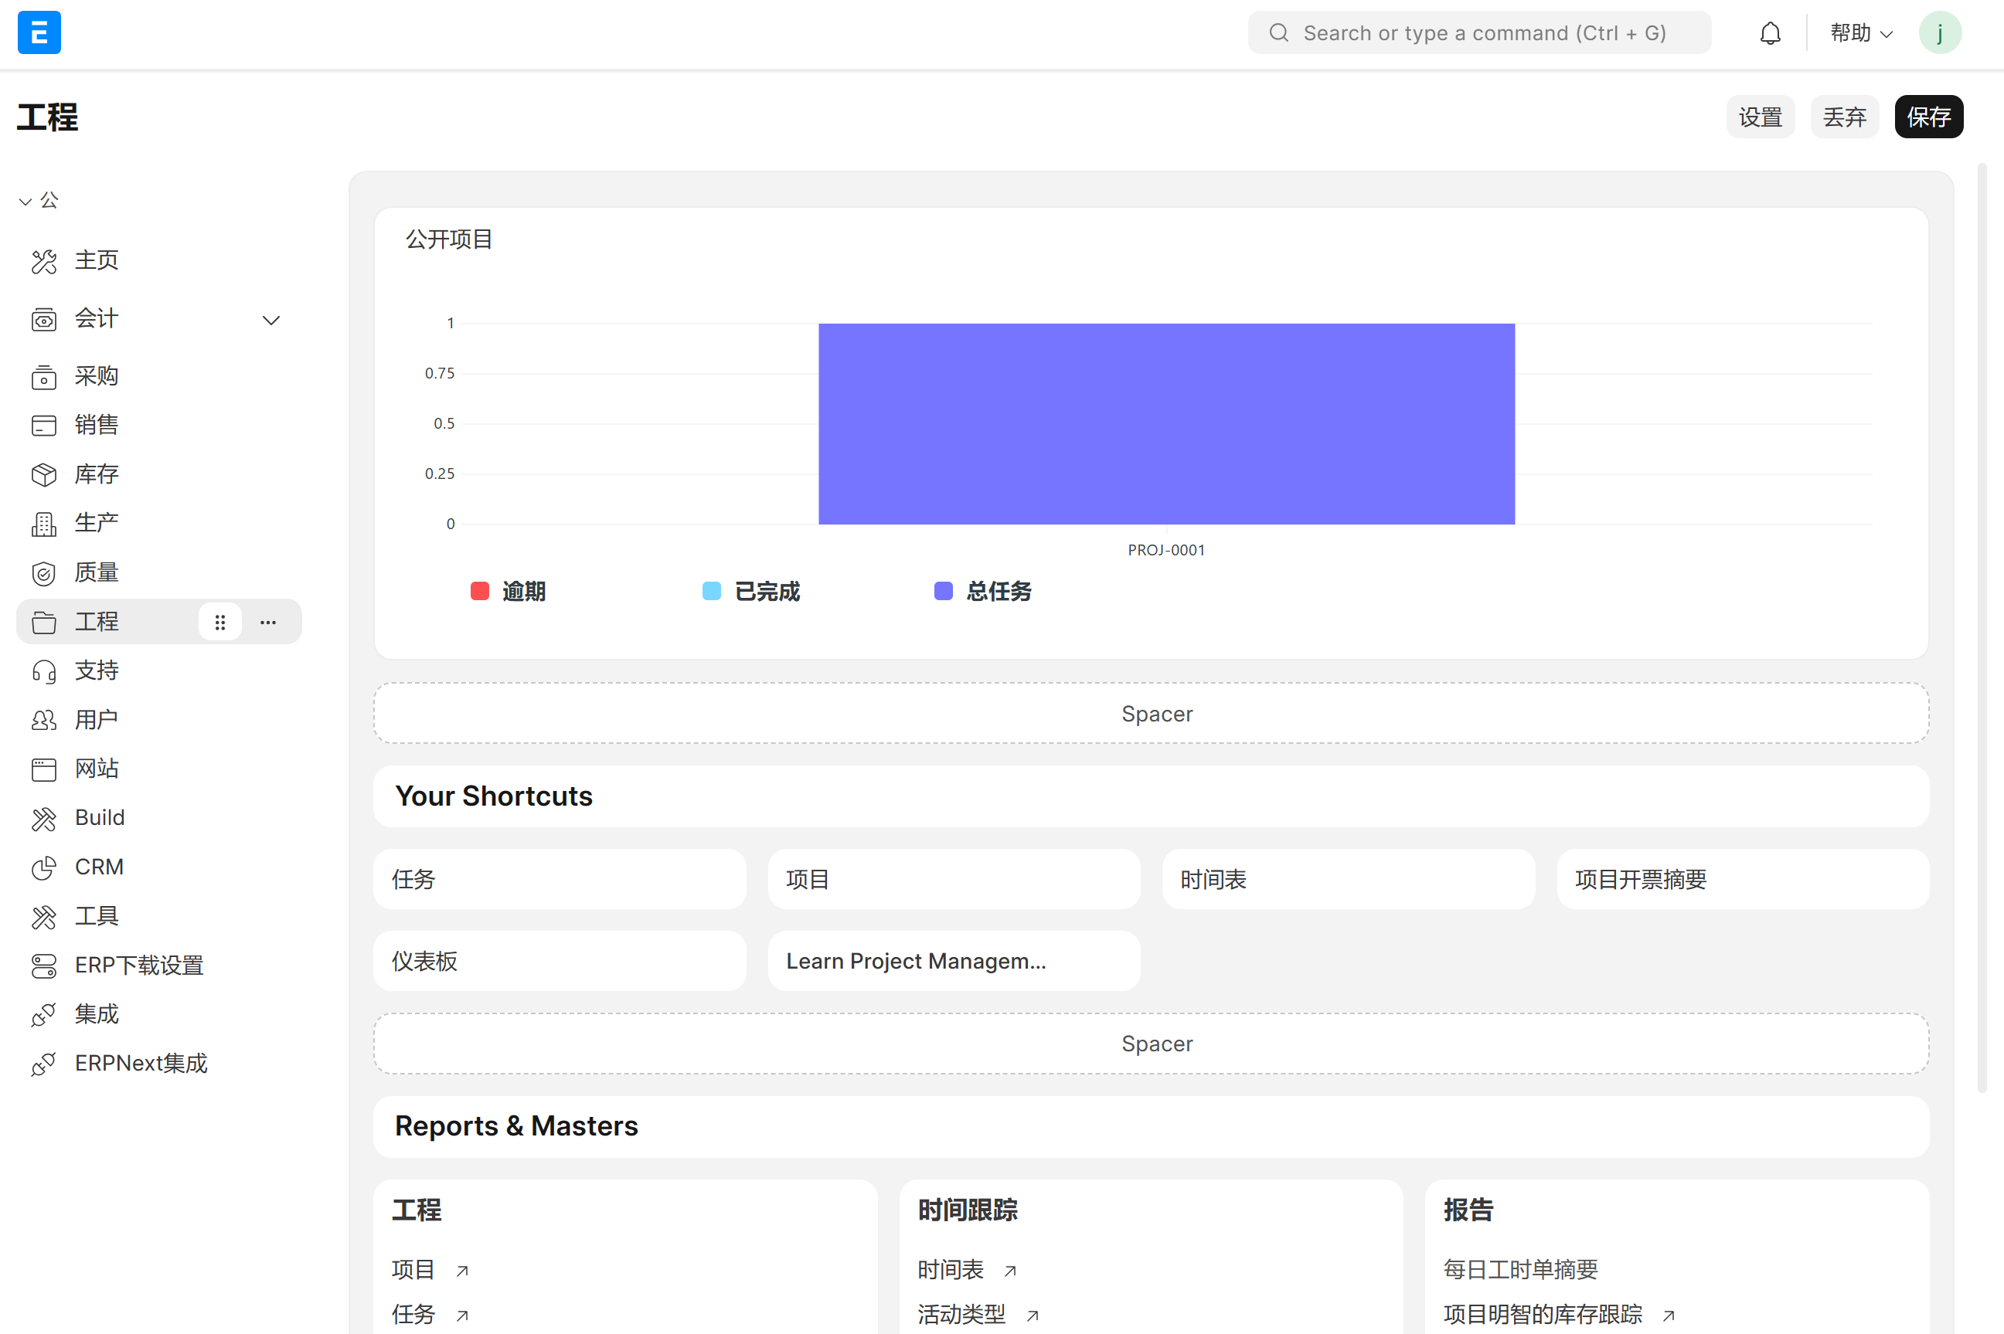Image resolution: width=2004 pixels, height=1334 pixels.
Task: Select the 生产 sidebar icon
Action: [43, 524]
